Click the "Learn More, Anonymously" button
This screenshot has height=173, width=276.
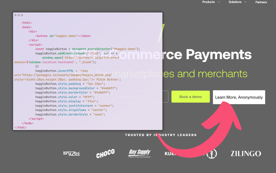(239, 97)
